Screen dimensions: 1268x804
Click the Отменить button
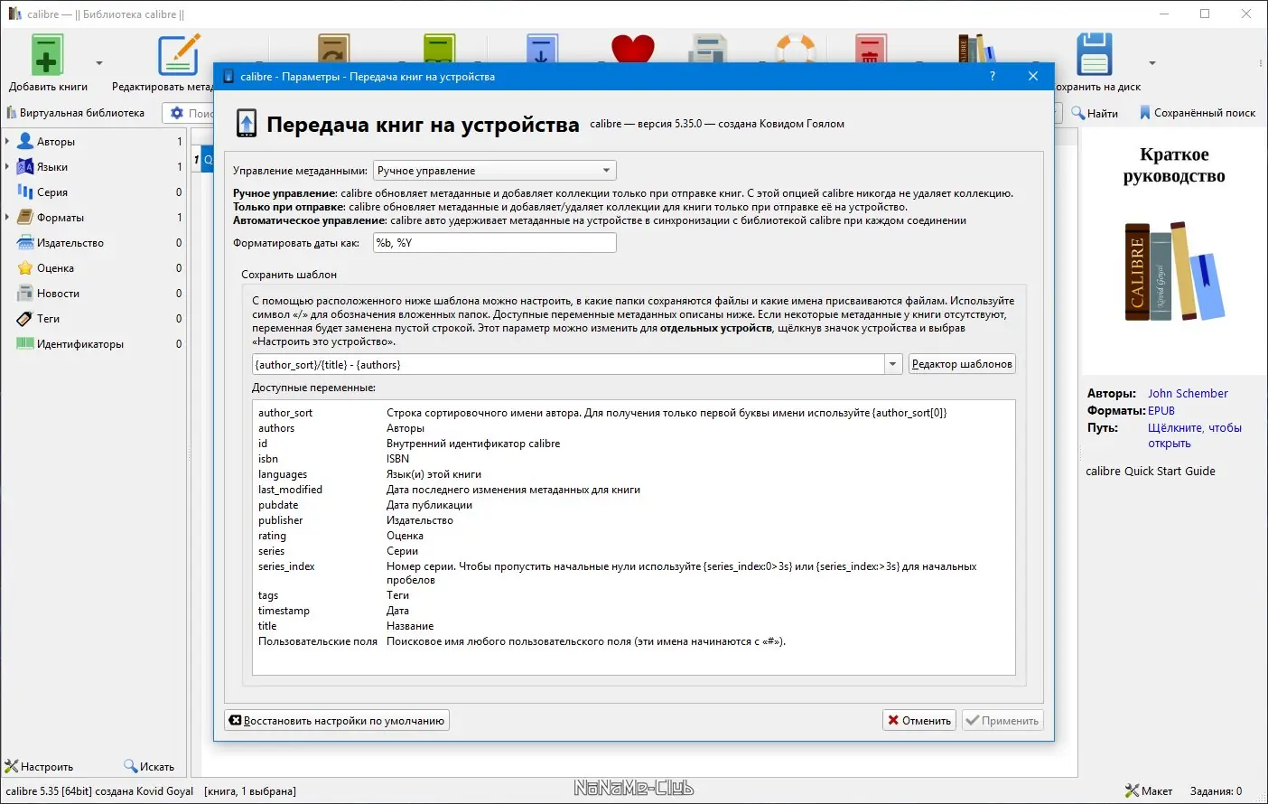tap(919, 721)
